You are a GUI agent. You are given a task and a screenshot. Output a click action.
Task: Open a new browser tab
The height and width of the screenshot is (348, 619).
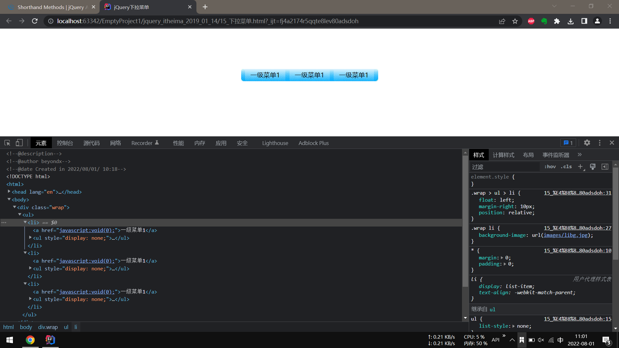(205, 7)
